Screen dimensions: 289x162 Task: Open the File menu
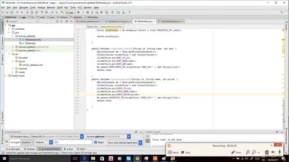(3, 8)
